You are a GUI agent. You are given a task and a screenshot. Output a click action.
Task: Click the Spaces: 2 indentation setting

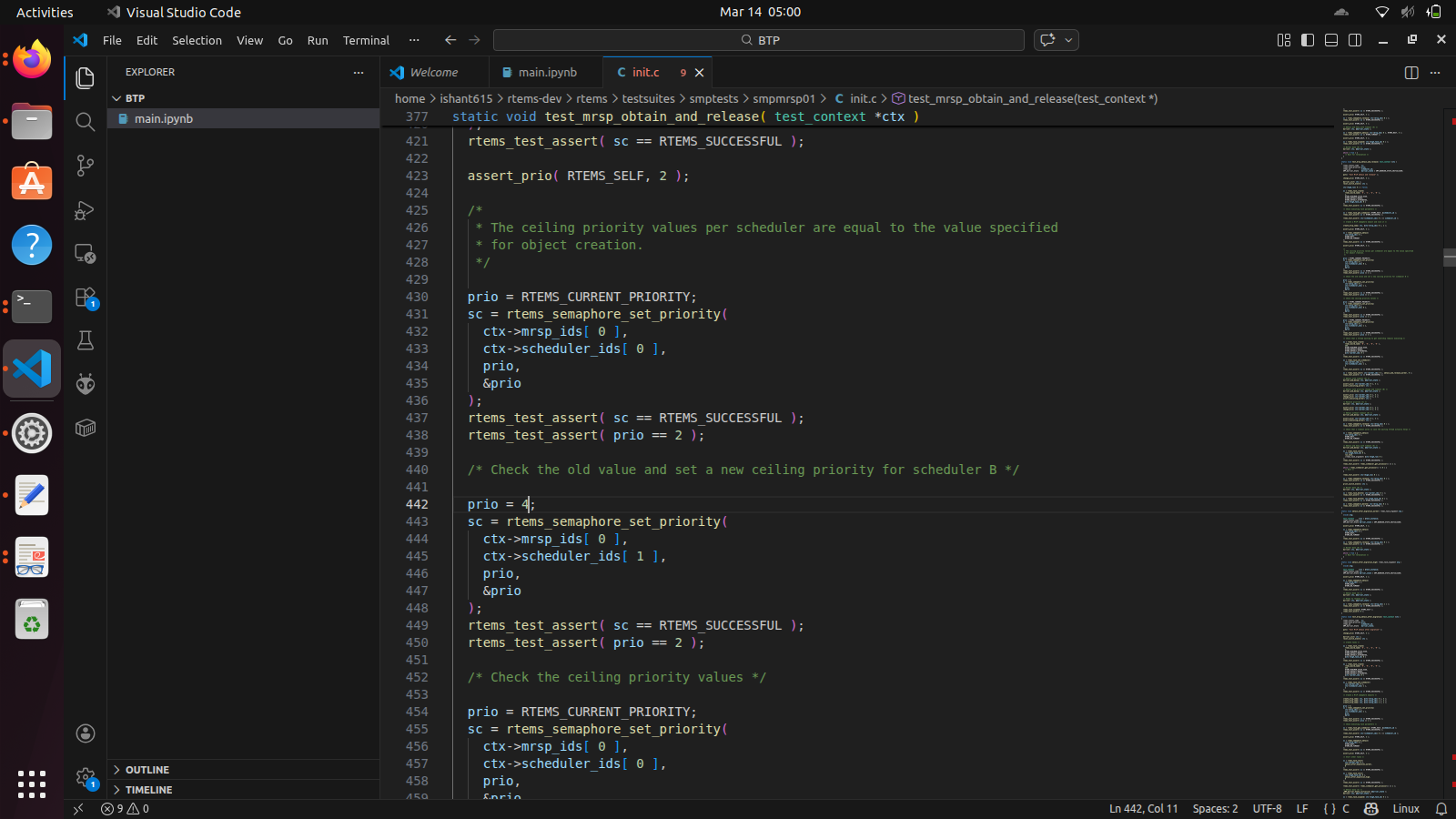tap(1215, 809)
